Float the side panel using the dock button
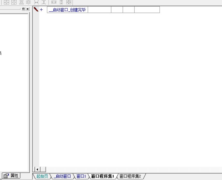 24,9
